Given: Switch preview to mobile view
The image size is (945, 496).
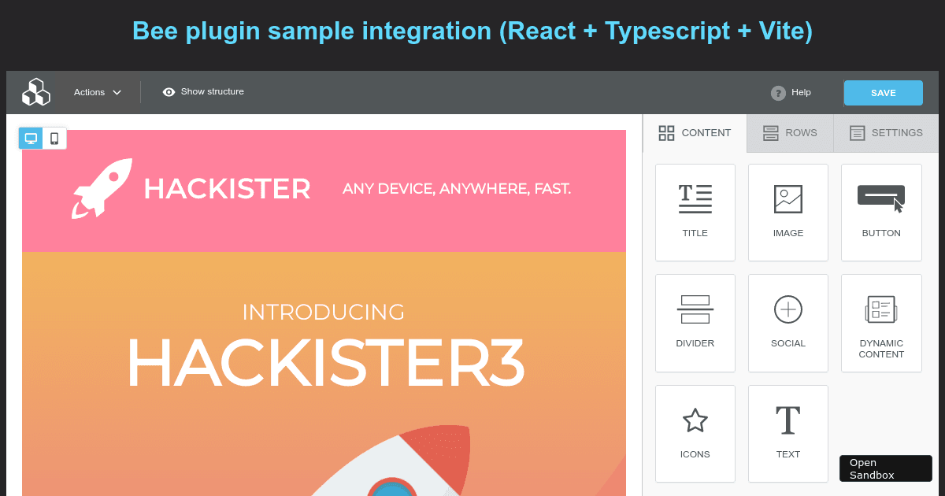Looking at the screenshot, I should click(53, 138).
